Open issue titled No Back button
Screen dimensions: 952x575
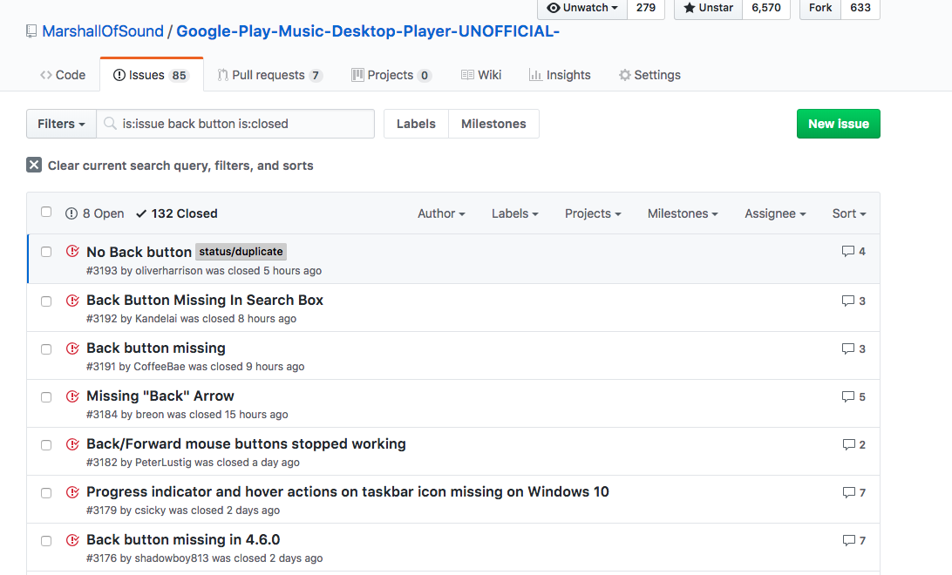[139, 252]
